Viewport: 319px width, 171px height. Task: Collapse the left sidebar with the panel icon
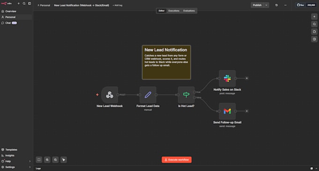click(30, 3)
